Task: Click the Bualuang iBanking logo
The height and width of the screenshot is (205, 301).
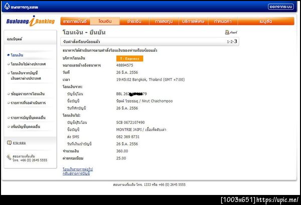Action: tap(31, 21)
